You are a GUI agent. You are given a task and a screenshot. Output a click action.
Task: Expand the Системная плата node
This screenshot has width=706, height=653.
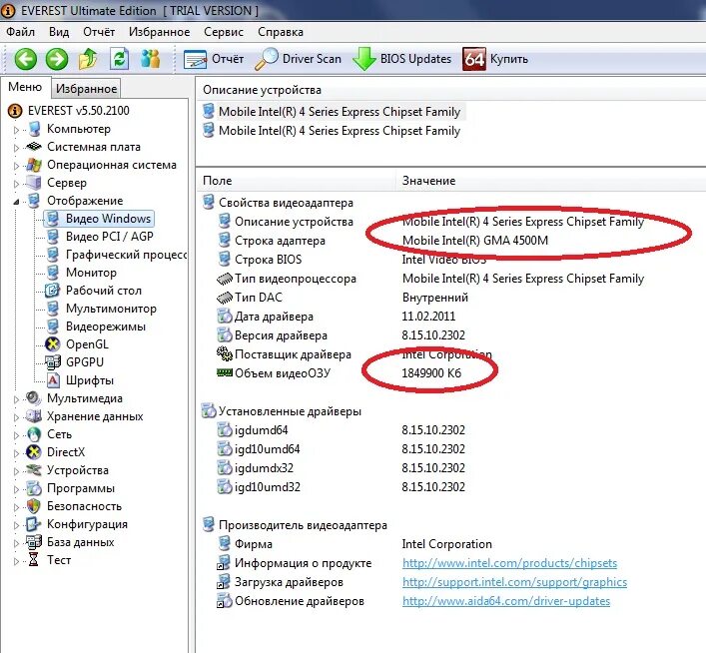16,148
